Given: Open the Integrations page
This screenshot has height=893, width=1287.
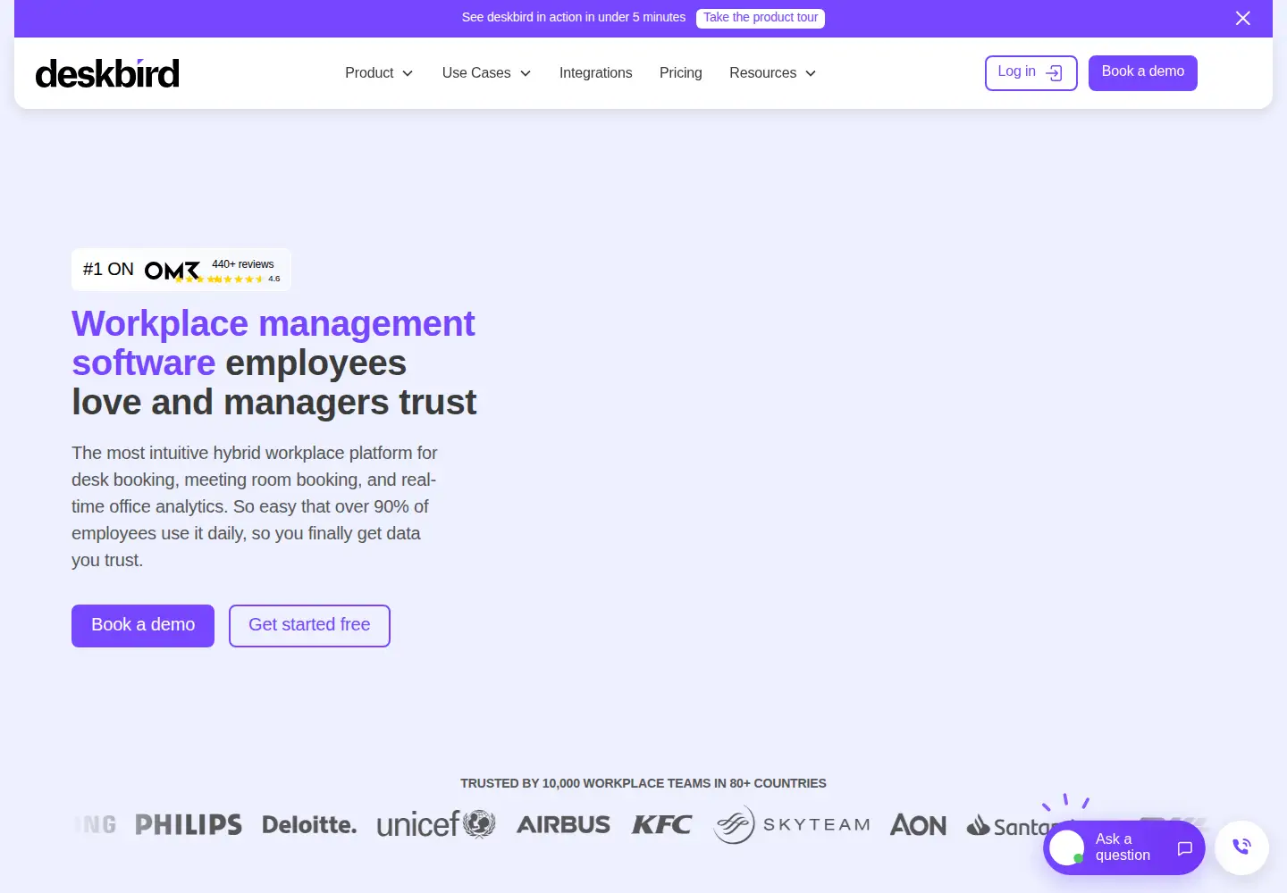Looking at the screenshot, I should (595, 73).
